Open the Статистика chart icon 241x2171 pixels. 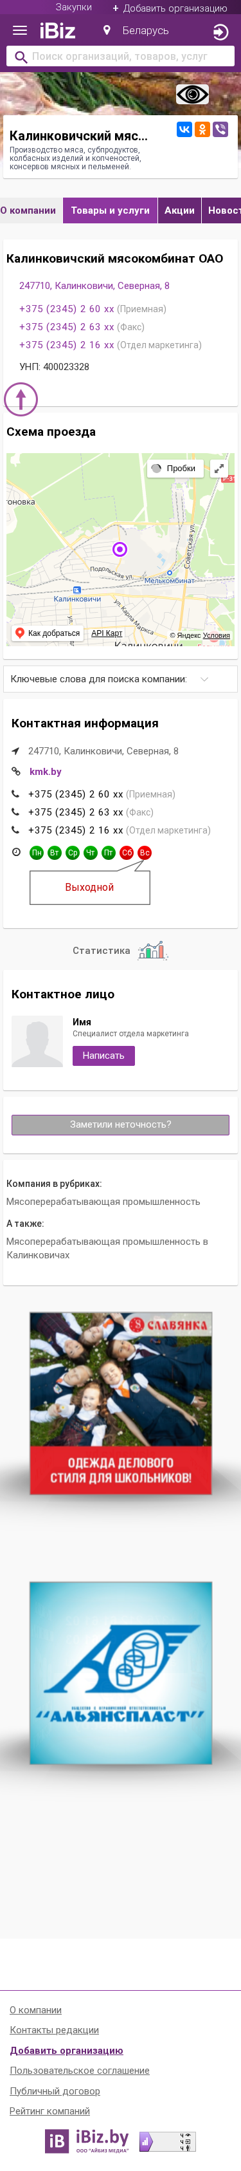tap(152, 951)
